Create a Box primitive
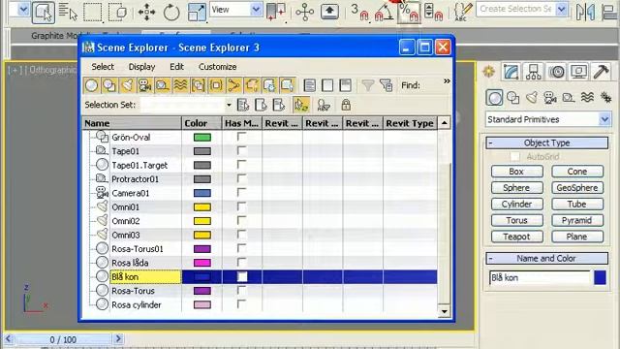Image resolution: width=620 pixels, height=349 pixels. (516, 172)
